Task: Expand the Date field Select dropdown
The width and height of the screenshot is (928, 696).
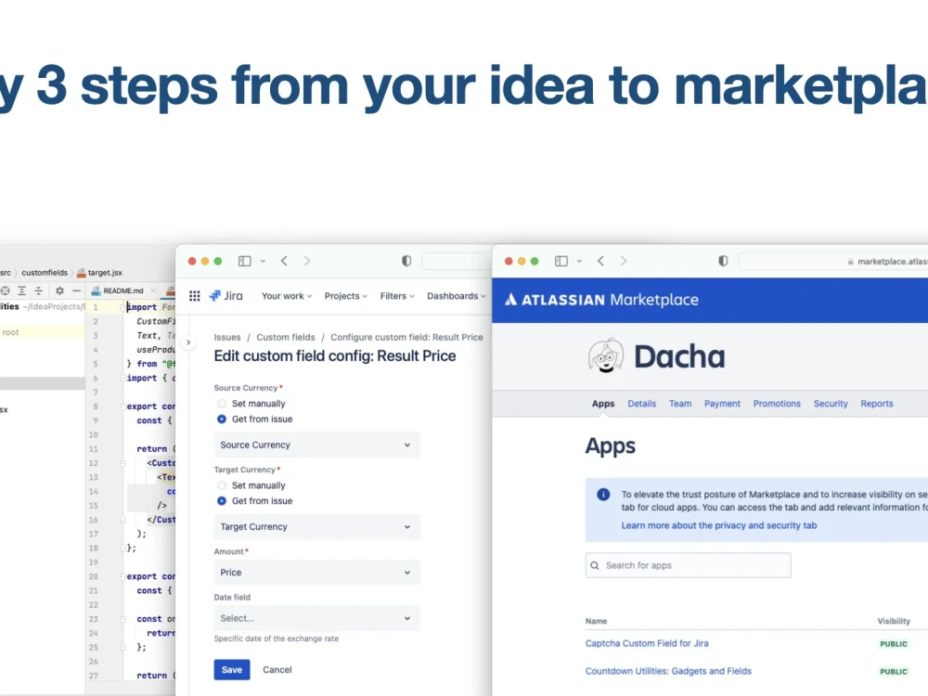Action: (x=316, y=618)
